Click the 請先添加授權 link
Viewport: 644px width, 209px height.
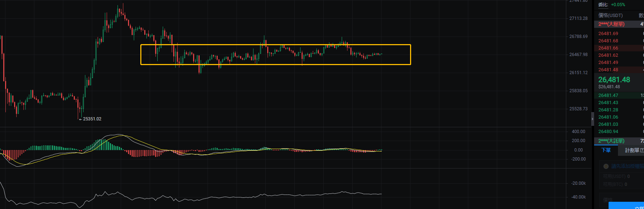(x=627, y=166)
